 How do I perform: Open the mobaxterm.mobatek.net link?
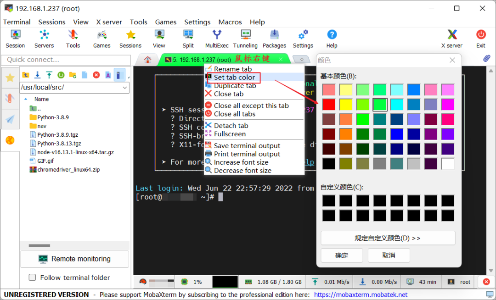(x=361, y=294)
